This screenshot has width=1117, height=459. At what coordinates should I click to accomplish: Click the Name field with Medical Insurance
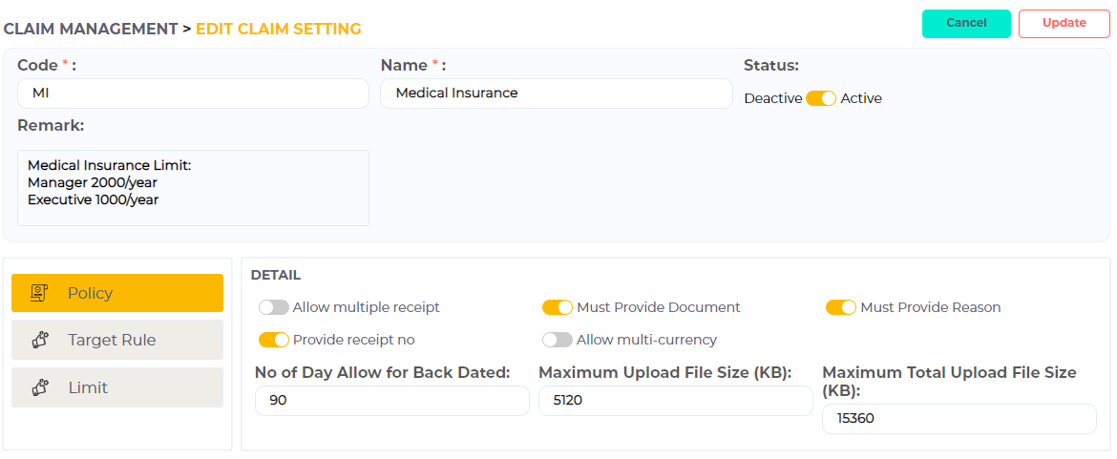tap(556, 94)
